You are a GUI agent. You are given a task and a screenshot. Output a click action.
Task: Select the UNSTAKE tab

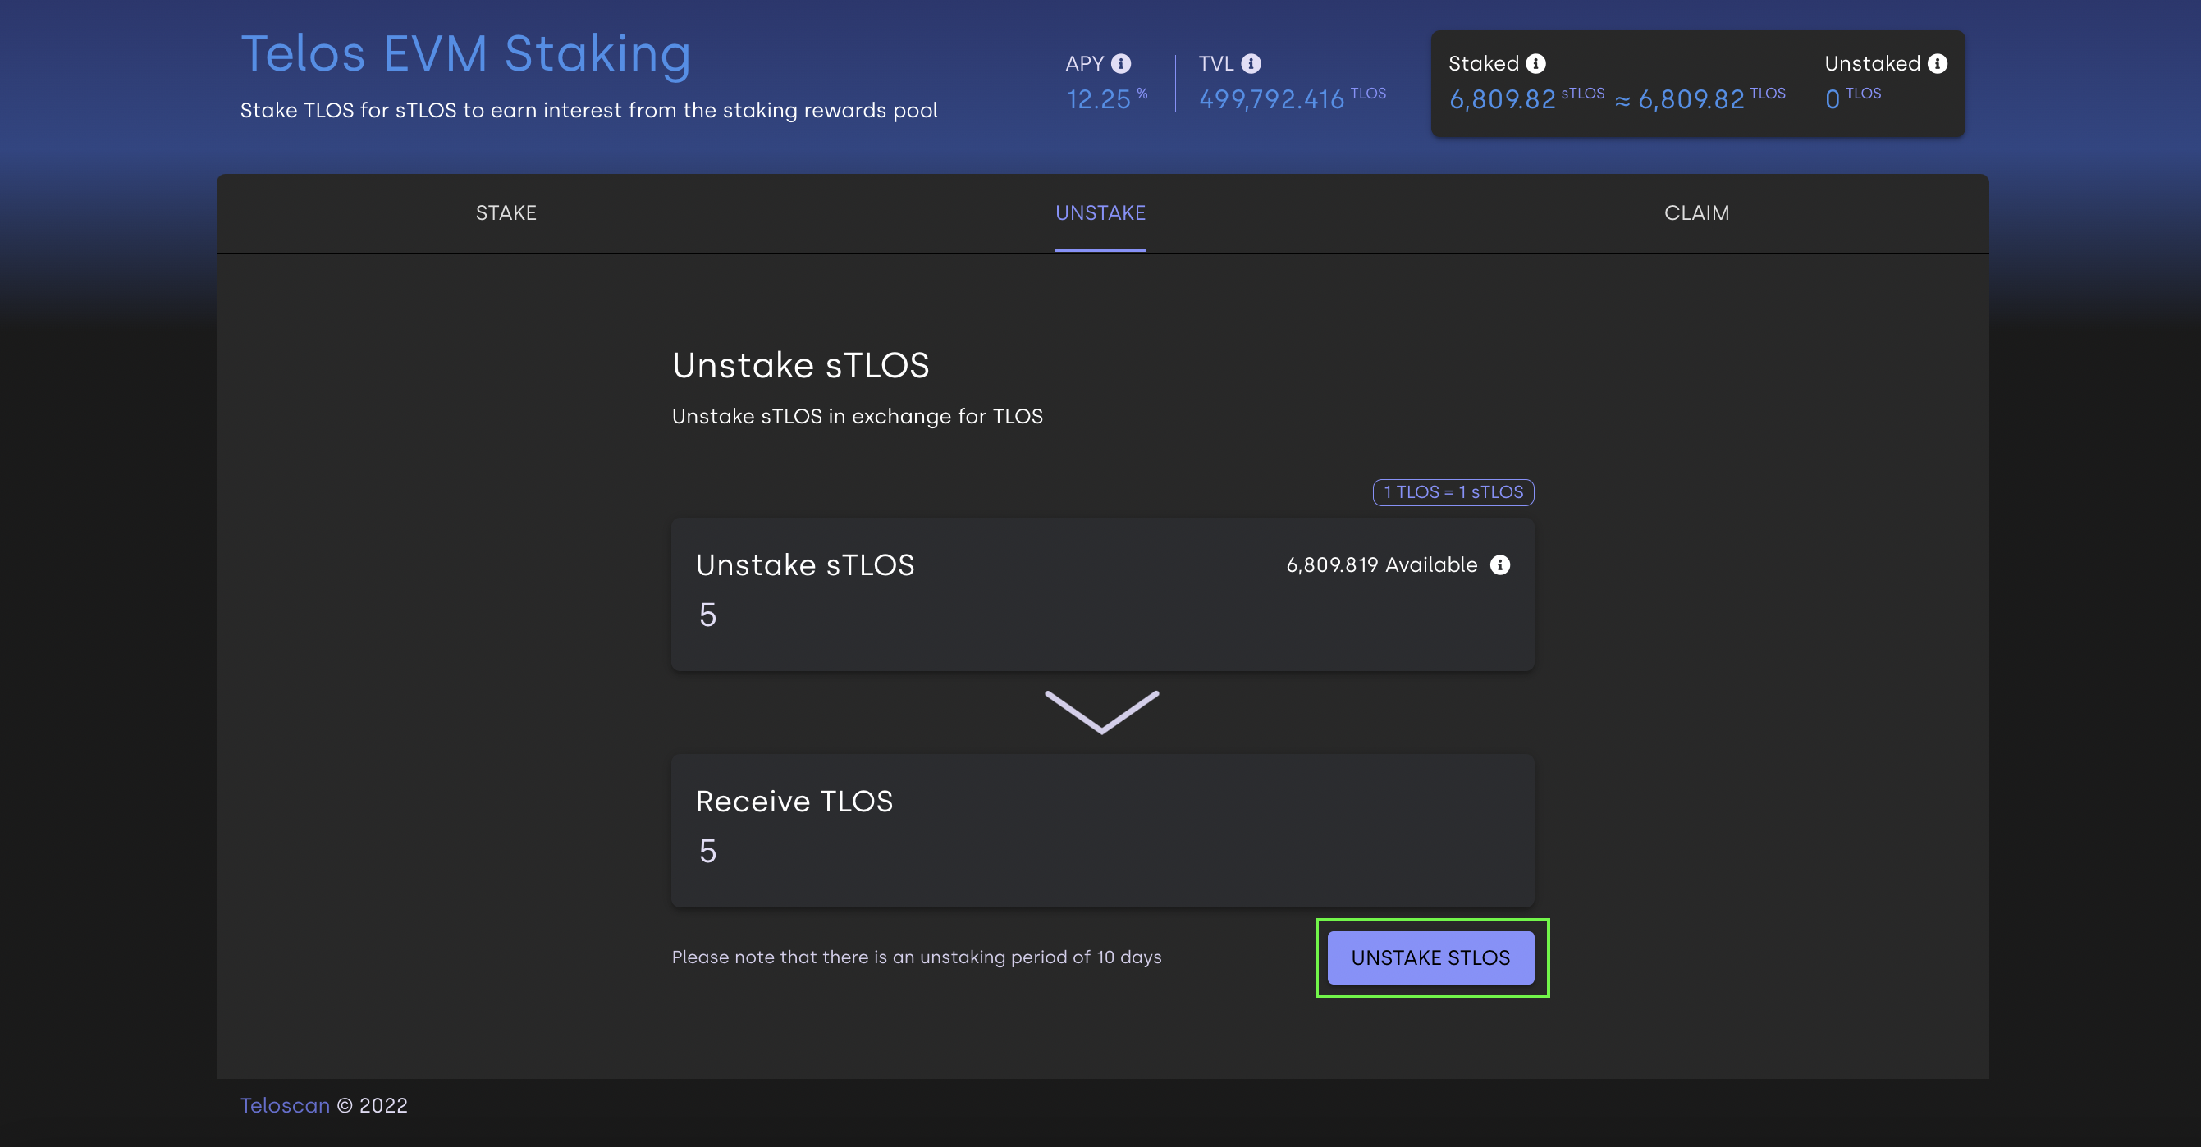pos(1100,212)
